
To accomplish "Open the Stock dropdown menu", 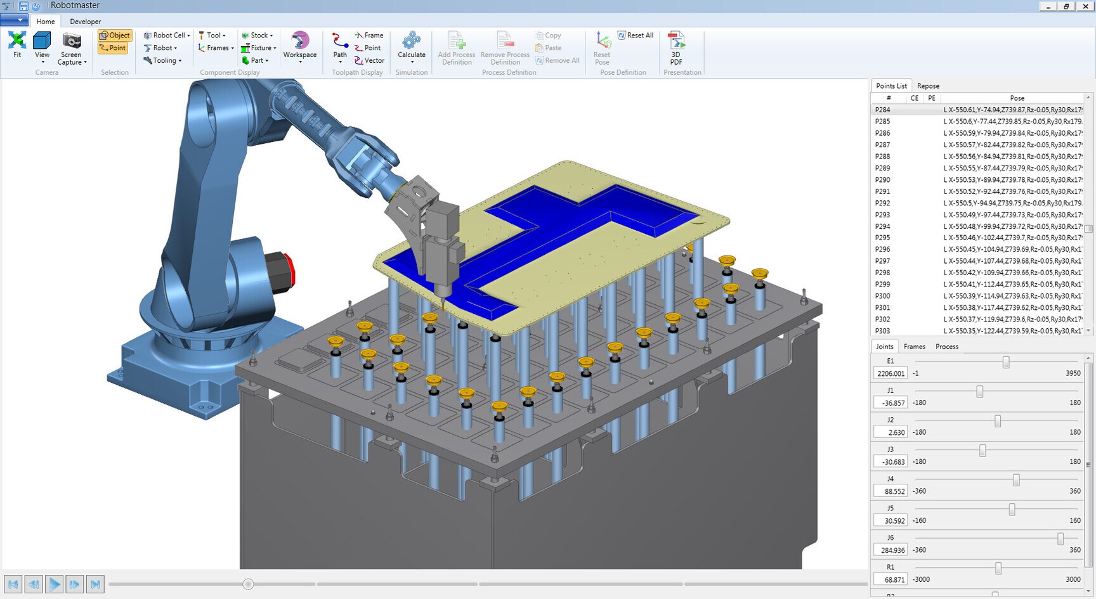I will 258,35.
